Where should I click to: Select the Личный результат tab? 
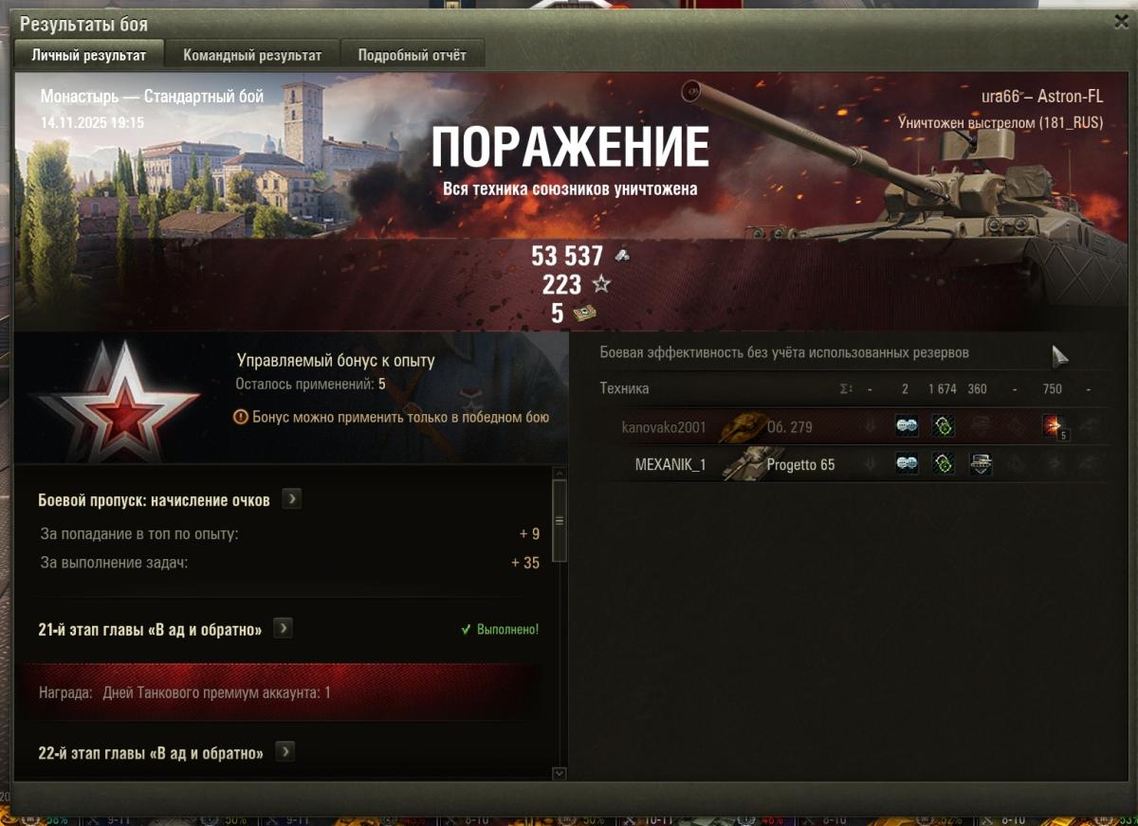coord(89,55)
